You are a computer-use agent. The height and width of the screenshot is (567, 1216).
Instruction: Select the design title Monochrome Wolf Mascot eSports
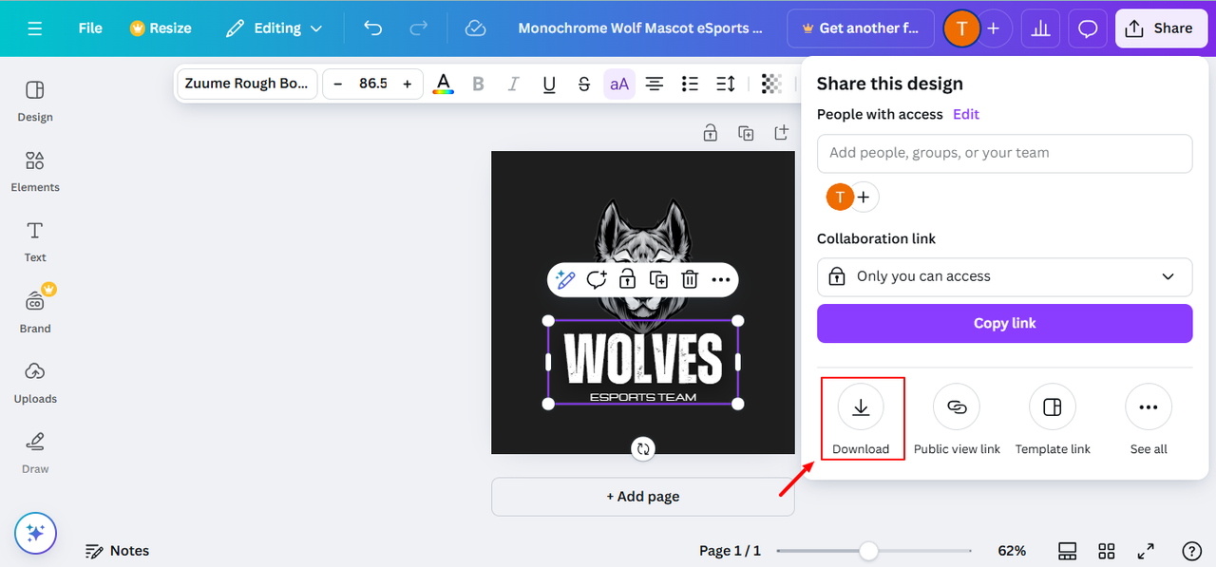point(640,28)
